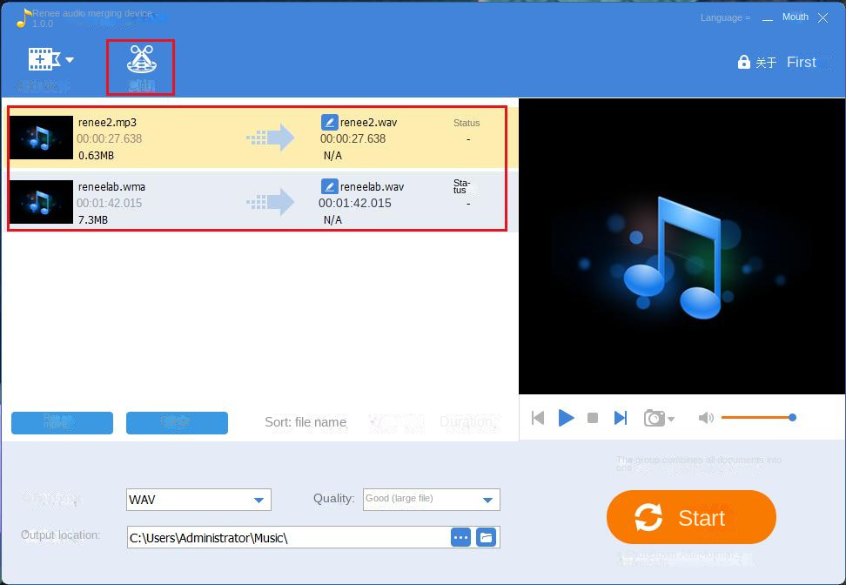
Task: Click the lock icon near 关于
Action: tap(744, 62)
